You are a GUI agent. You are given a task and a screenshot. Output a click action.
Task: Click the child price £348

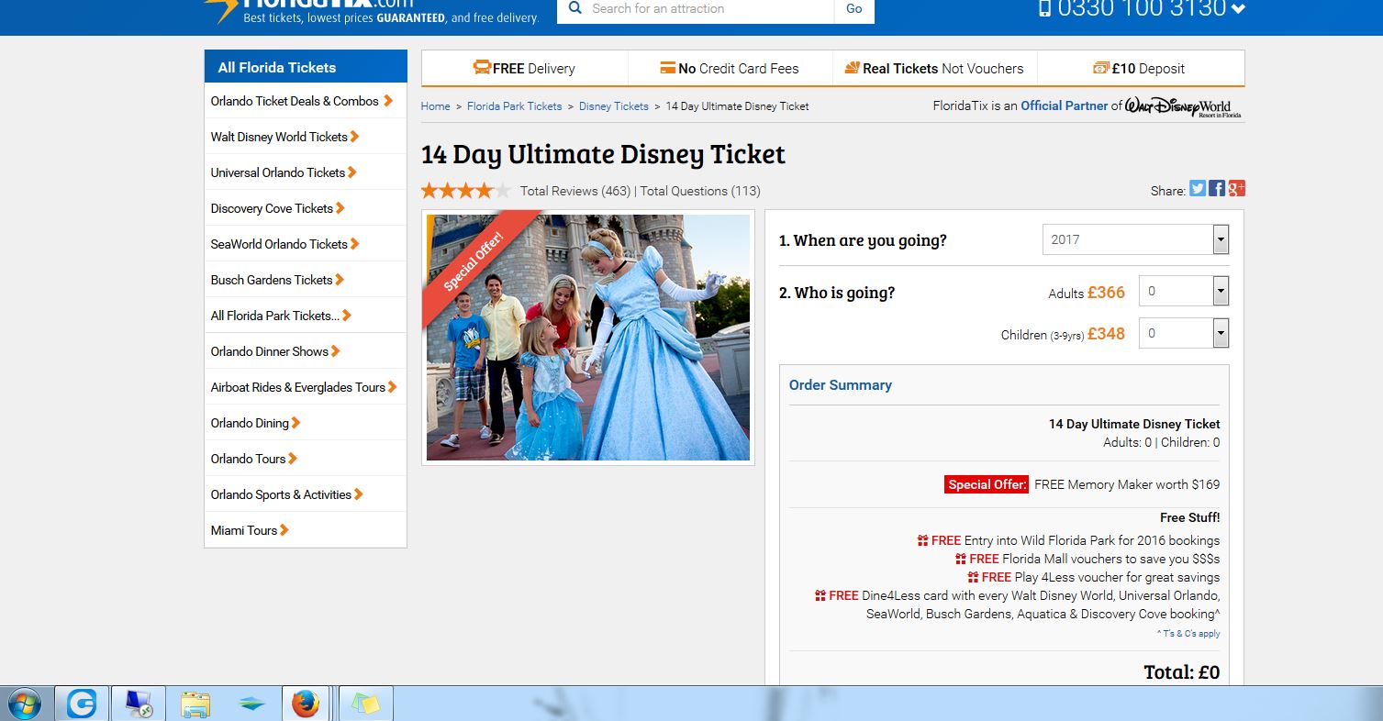(x=1106, y=334)
